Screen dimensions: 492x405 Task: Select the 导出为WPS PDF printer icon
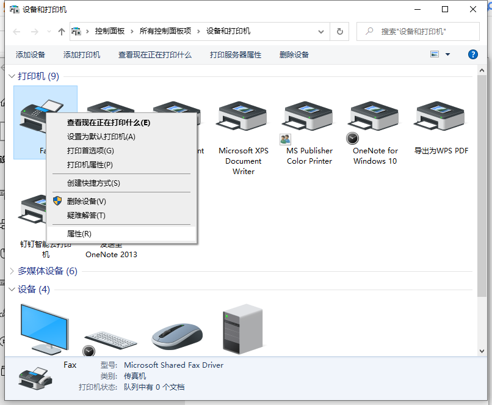(x=441, y=117)
